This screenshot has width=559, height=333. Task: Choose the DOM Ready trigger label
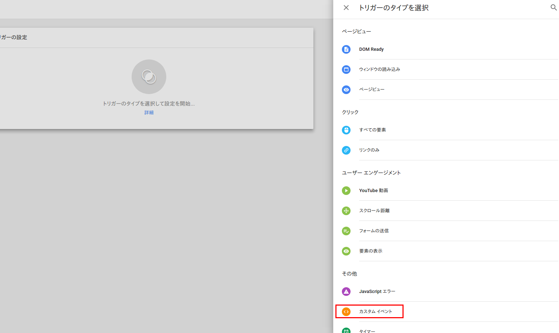tap(371, 49)
